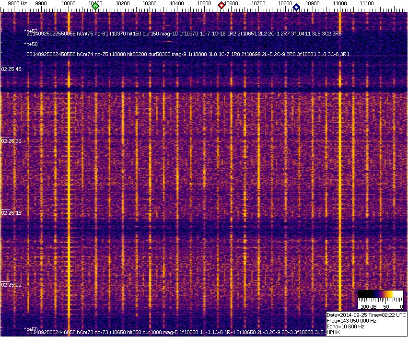Click the hCnt74 event log line
The image size is (408, 337).
[187, 55]
